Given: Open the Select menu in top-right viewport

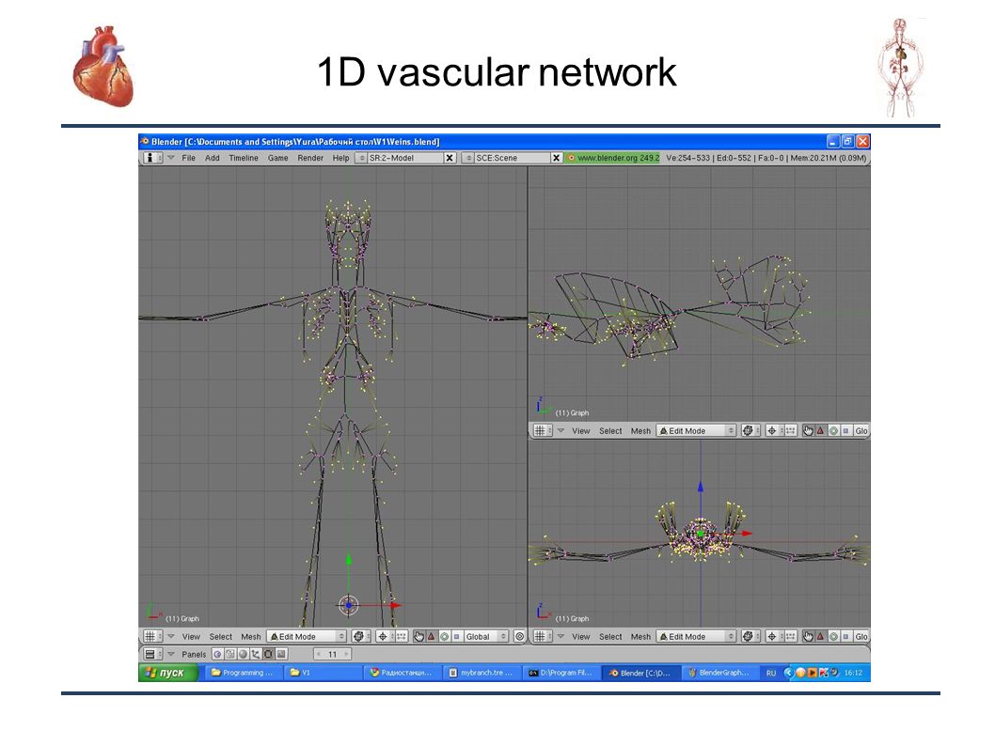Looking at the screenshot, I should coord(610,431).
